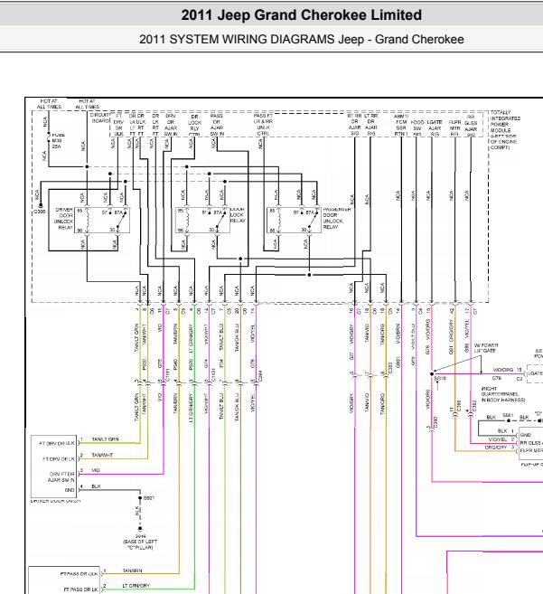Click the 'RT RR DR AJAR SIG' header

click(x=354, y=125)
